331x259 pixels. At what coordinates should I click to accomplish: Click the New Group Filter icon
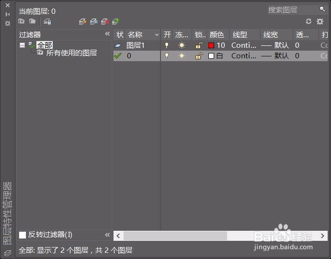tap(32, 22)
